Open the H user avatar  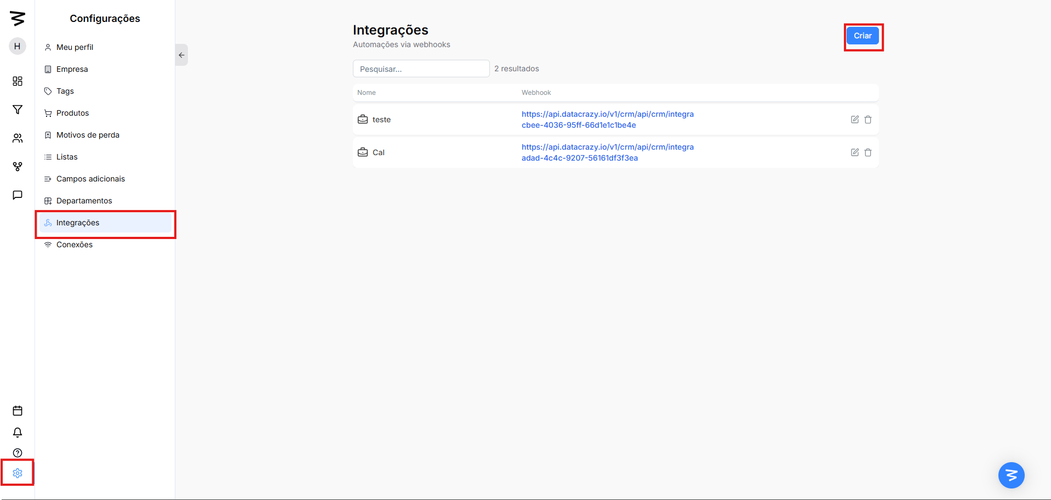click(x=18, y=46)
